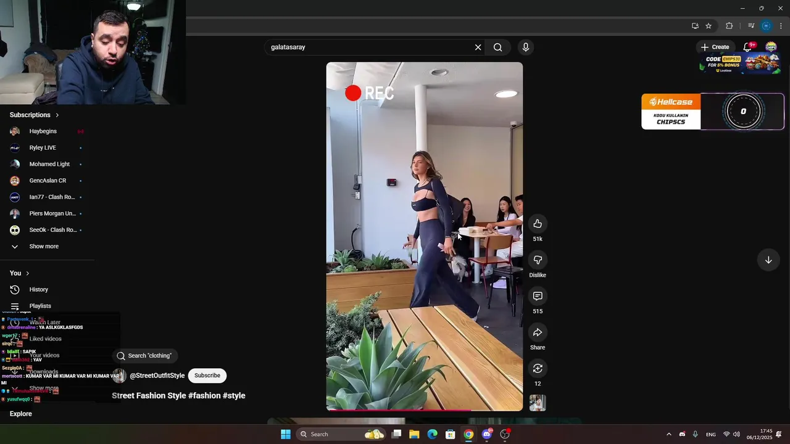Expand the You section
This screenshot has height=444, width=790.
(x=19, y=273)
